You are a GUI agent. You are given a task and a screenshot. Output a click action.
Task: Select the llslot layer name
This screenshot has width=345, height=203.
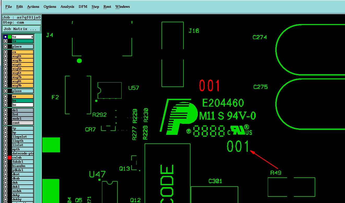(23, 145)
